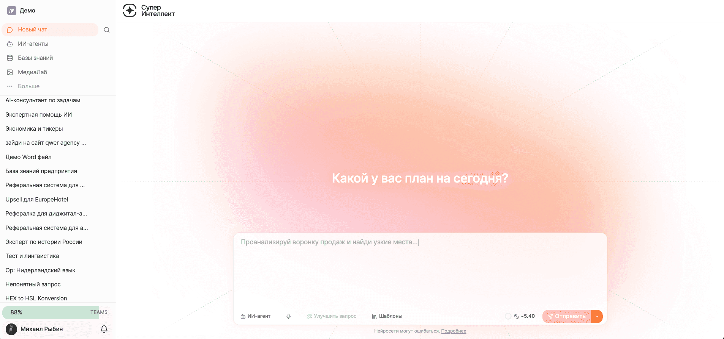Open Шаблоны templates button

[x=387, y=316]
